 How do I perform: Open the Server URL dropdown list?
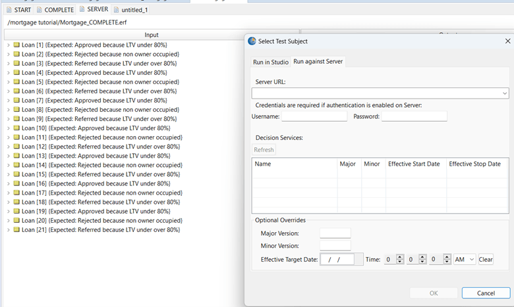504,93
